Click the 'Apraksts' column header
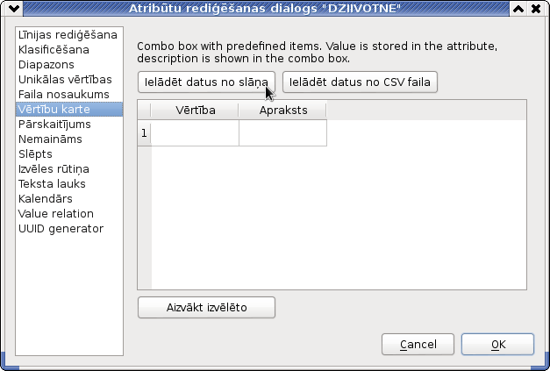 tap(283, 111)
